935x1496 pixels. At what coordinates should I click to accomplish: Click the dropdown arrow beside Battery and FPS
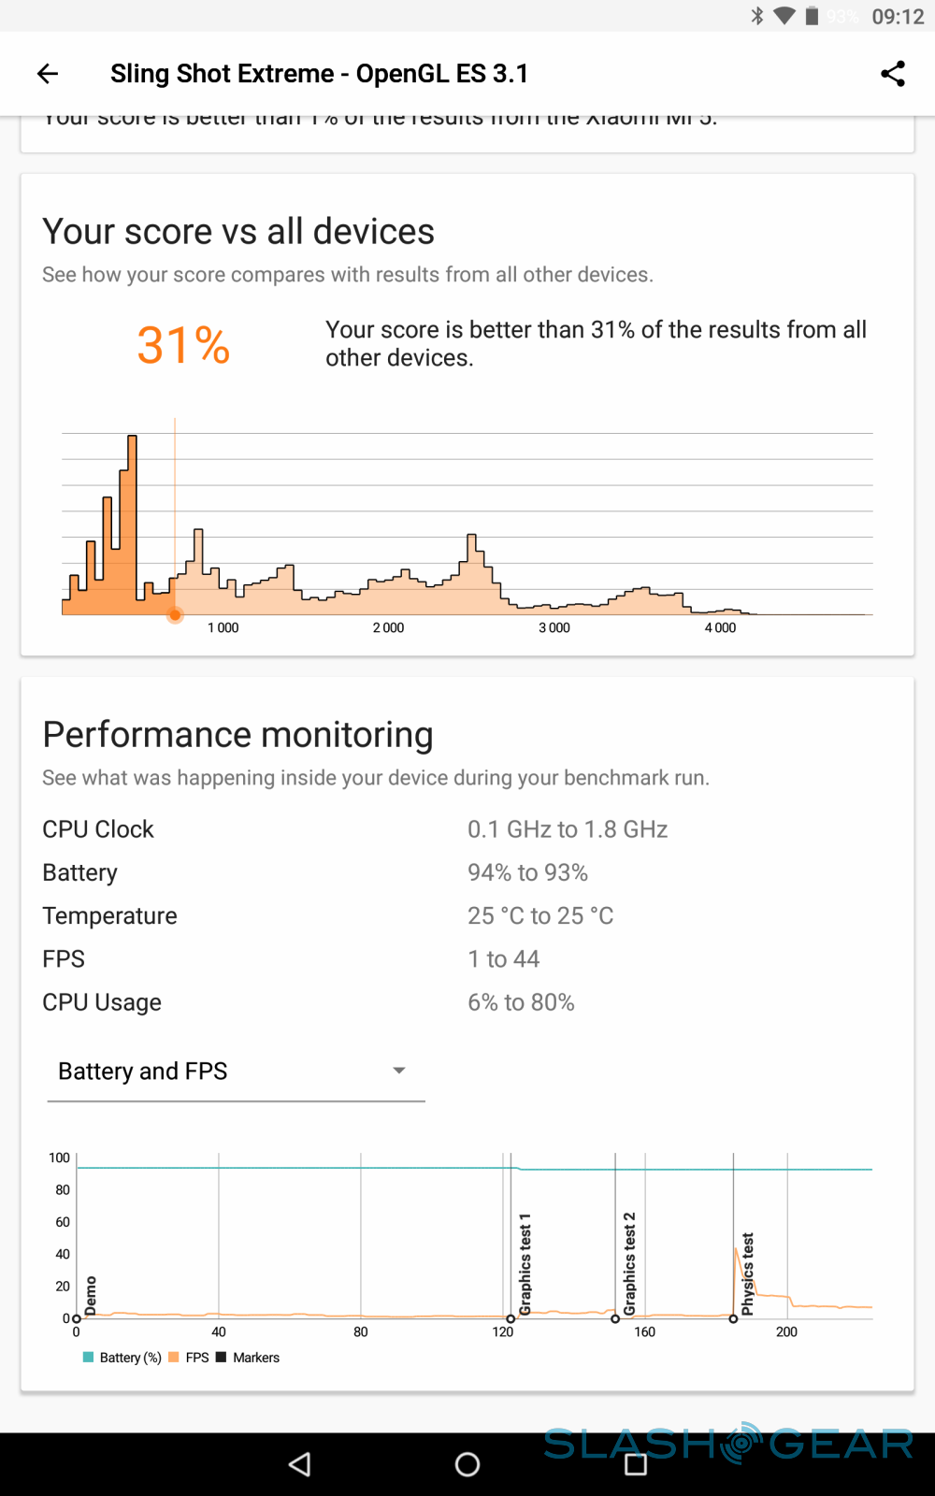click(399, 1071)
